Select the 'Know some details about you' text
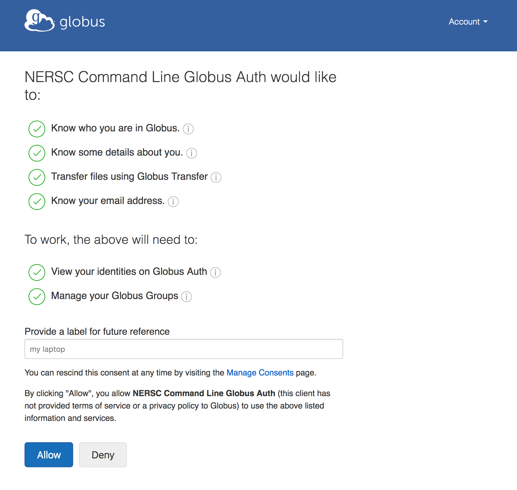 (x=117, y=152)
